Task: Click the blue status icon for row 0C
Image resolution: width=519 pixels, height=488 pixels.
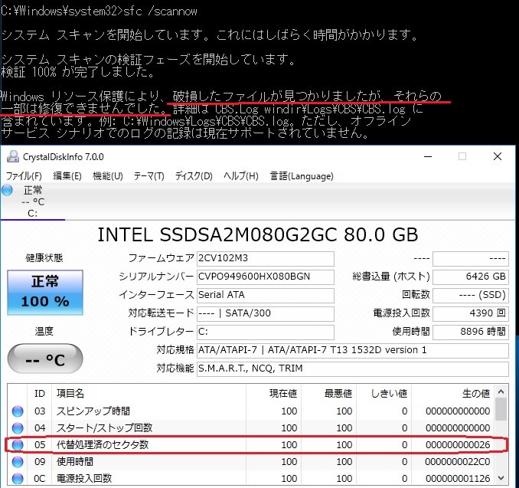Action: (x=18, y=478)
